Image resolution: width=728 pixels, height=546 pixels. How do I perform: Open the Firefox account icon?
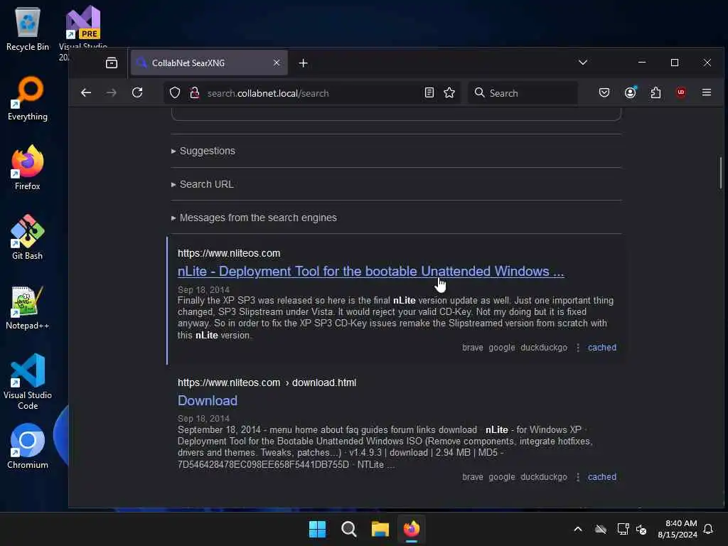coord(630,93)
